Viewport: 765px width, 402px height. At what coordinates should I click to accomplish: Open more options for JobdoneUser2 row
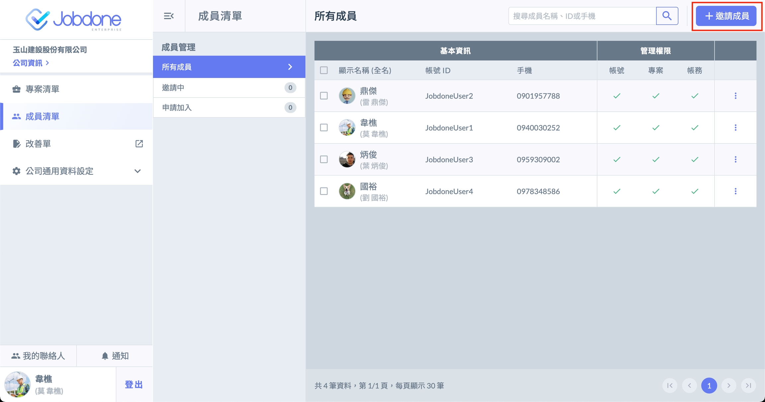pos(735,96)
